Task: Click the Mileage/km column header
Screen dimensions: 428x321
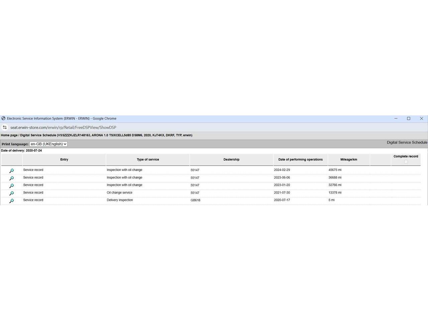Action: click(348, 159)
